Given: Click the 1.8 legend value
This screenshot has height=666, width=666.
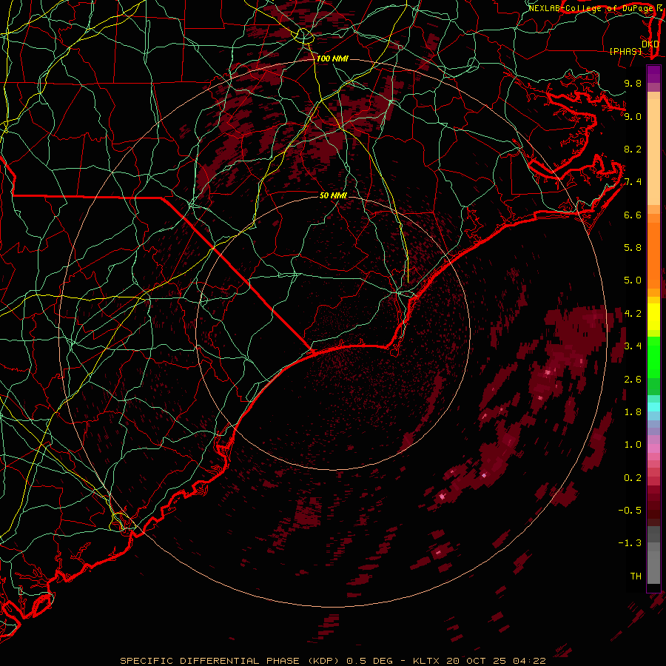Looking at the screenshot, I should click(x=633, y=412).
